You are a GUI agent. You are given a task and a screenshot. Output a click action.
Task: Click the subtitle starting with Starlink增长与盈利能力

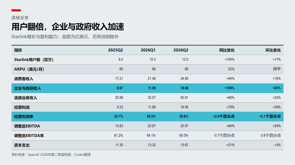click(x=65, y=36)
